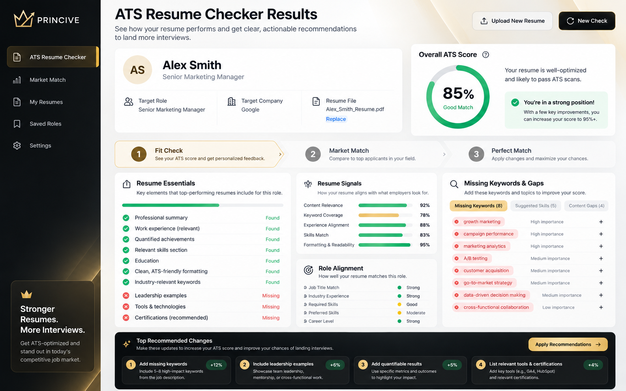The width and height of the screenshot is (626, 391).
Task: Add the data-driven decision making keyword
Action: click(x=601, y=295)
